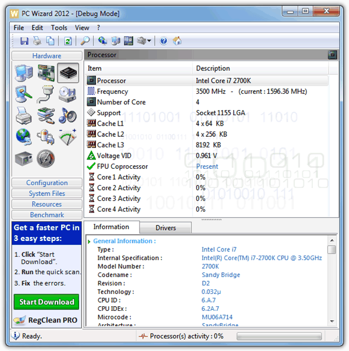Image resolution: width=349 pixels, height=351 pixels.
Task: Open the System Files category
Action: point(47,193)
